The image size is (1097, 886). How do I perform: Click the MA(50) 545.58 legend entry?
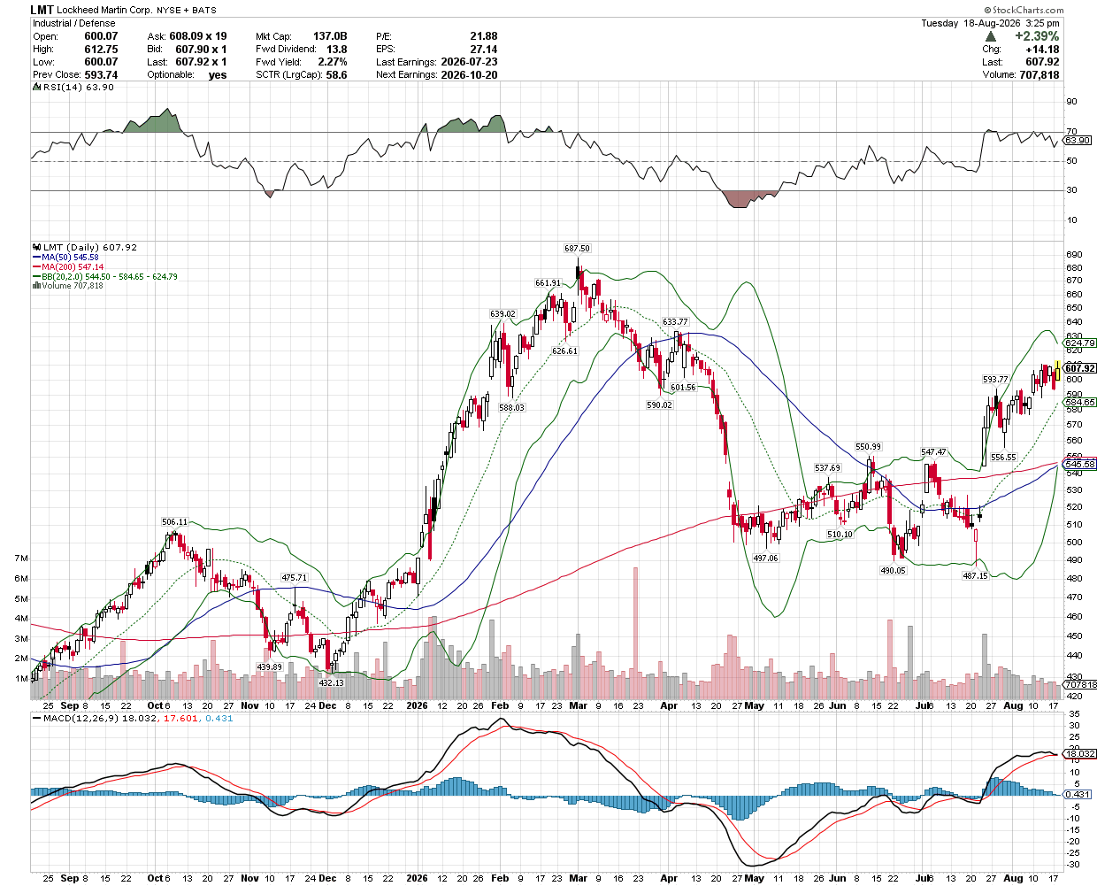[x=65, y=258]
